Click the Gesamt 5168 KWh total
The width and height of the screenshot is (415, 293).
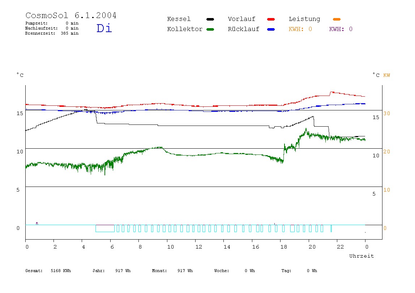[48, 271]
